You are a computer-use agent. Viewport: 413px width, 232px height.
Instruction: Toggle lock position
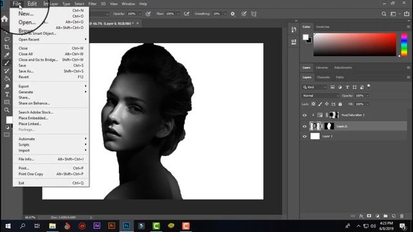coord(327,104)
